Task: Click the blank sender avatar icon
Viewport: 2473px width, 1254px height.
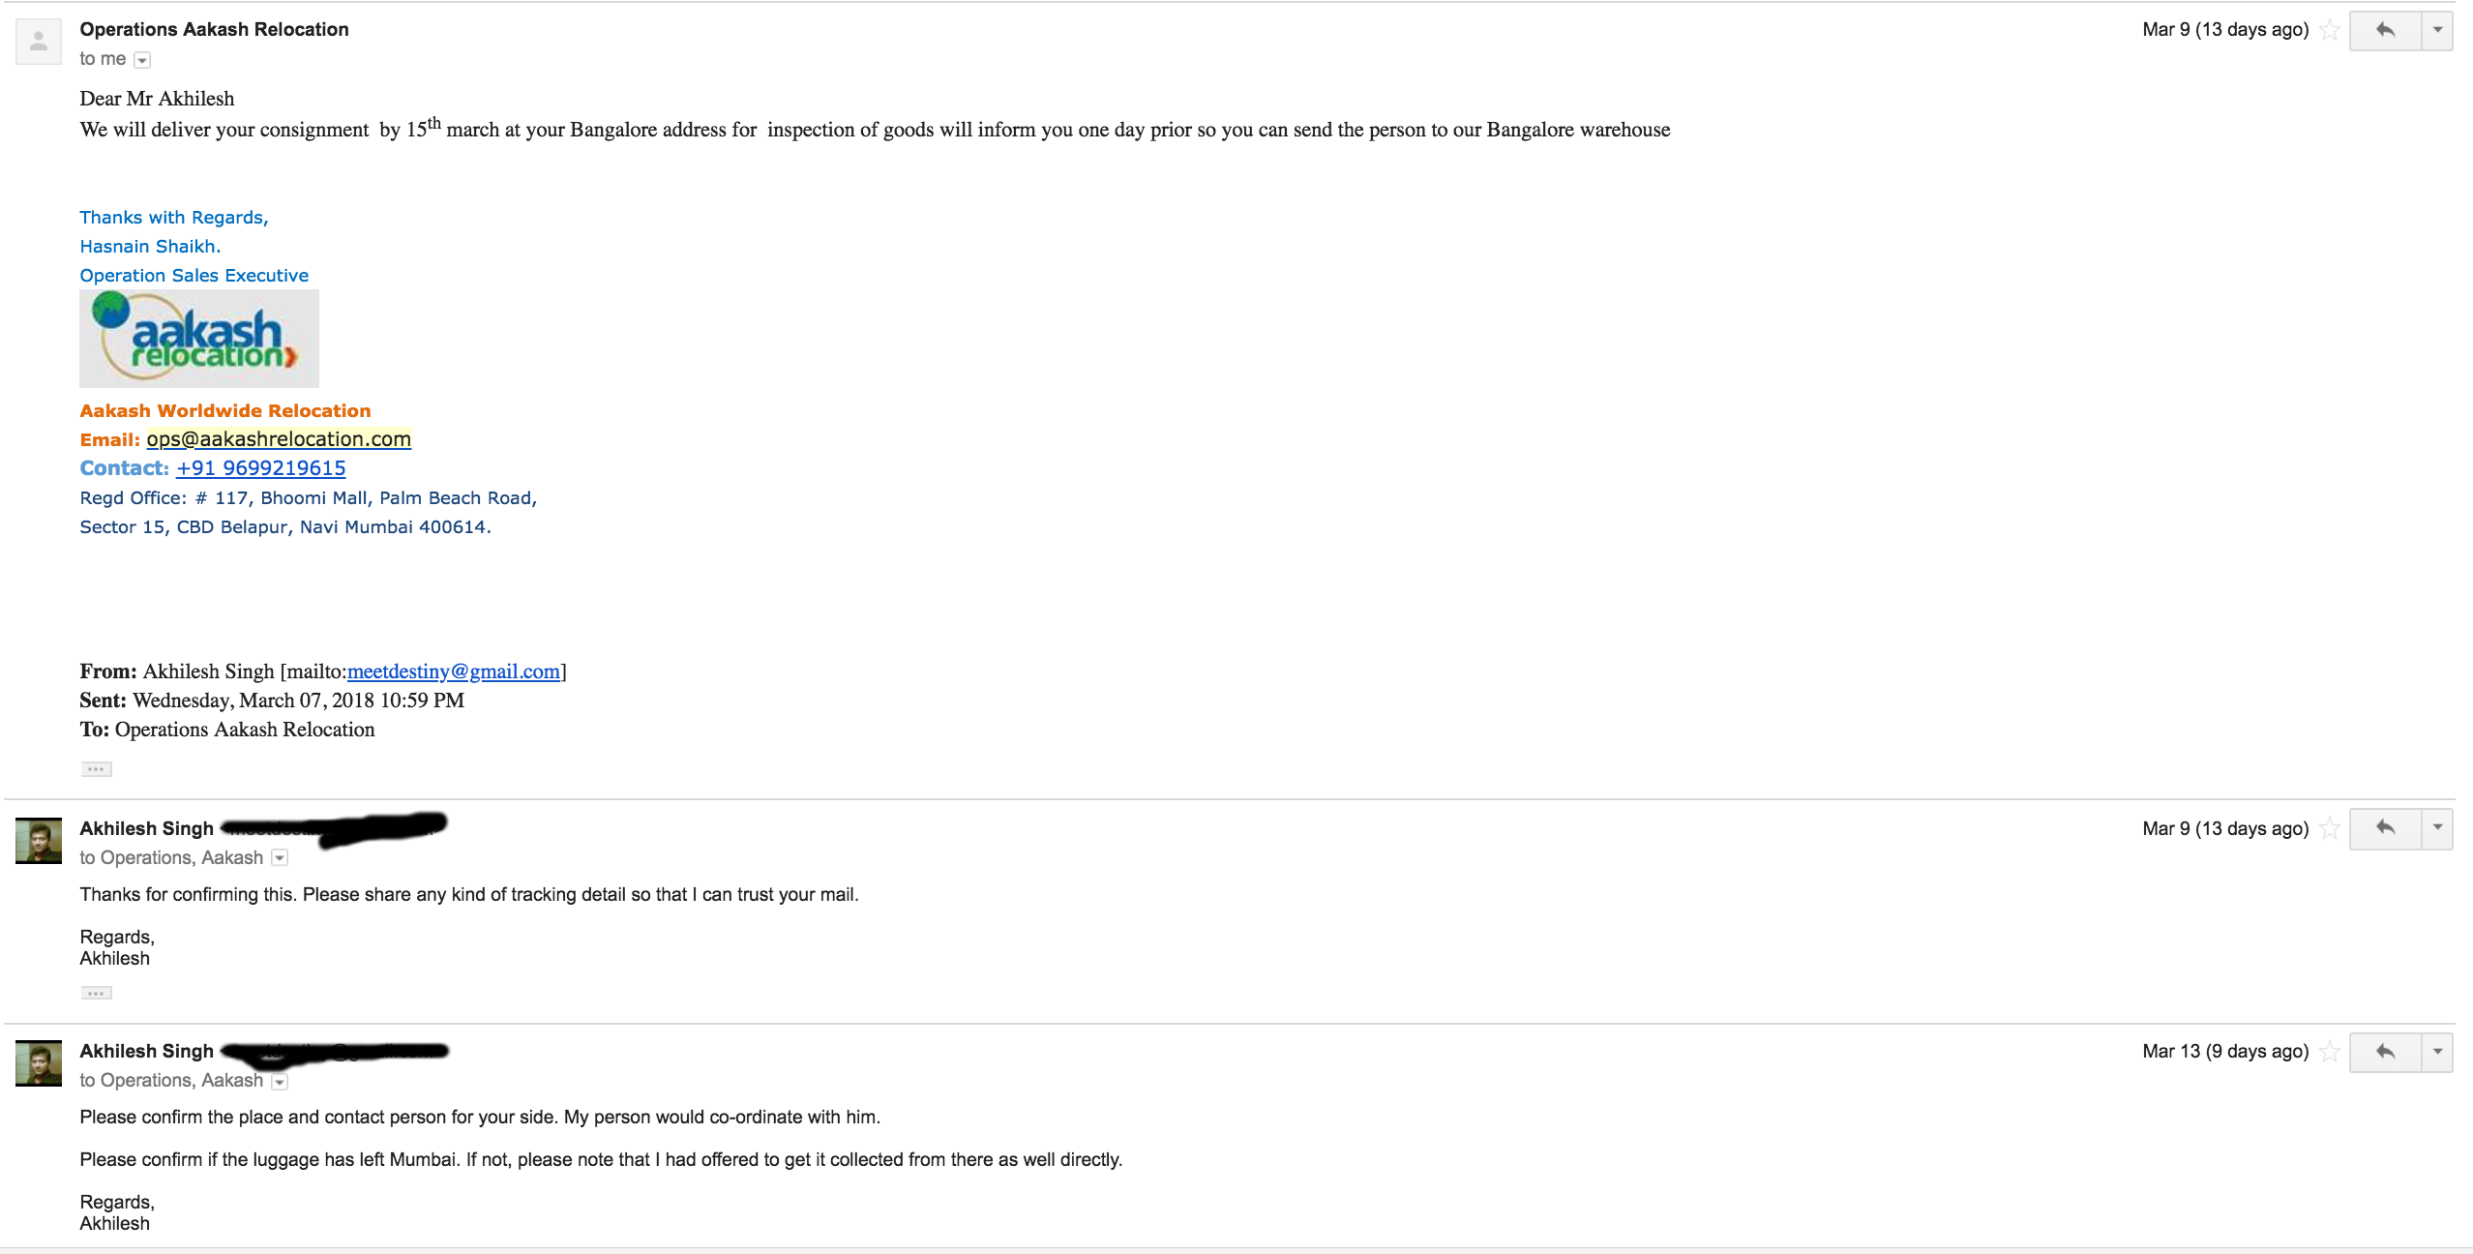Action: click(39, 42)
